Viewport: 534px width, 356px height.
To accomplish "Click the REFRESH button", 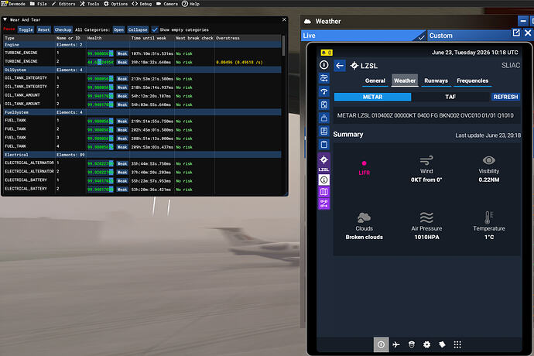I will [505, 97].
